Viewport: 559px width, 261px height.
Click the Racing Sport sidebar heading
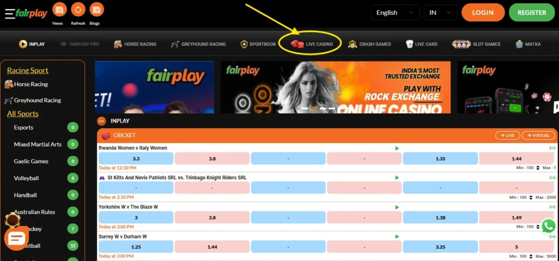[x=27, y=70]
